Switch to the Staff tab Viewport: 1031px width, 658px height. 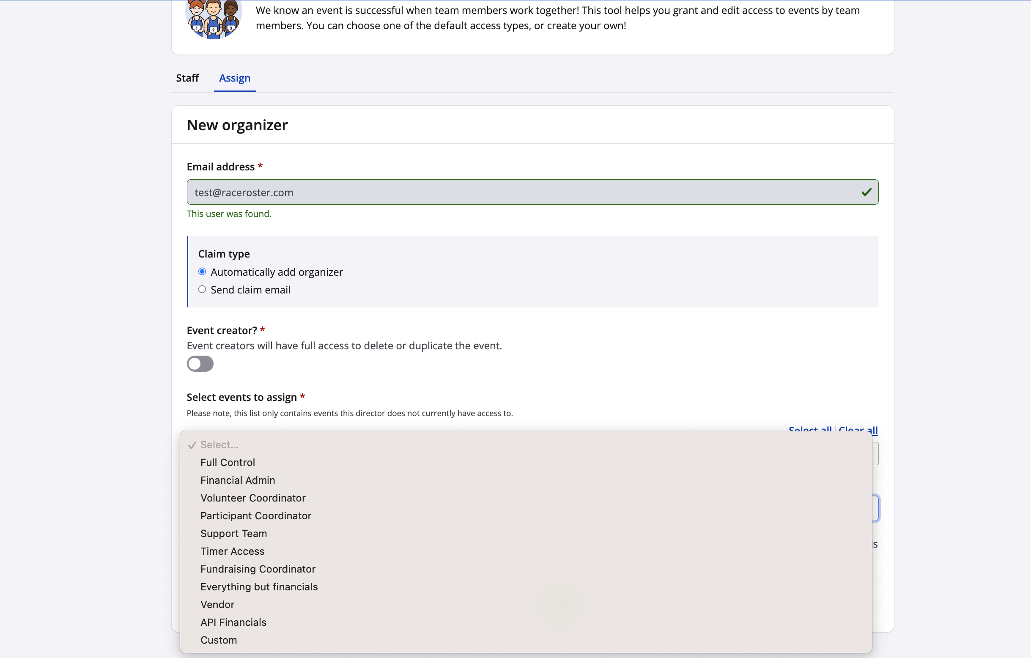[187, 78]
